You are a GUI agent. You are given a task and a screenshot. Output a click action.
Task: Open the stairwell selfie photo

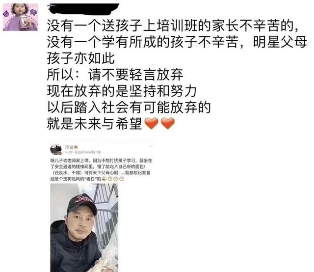coord(84,228)
